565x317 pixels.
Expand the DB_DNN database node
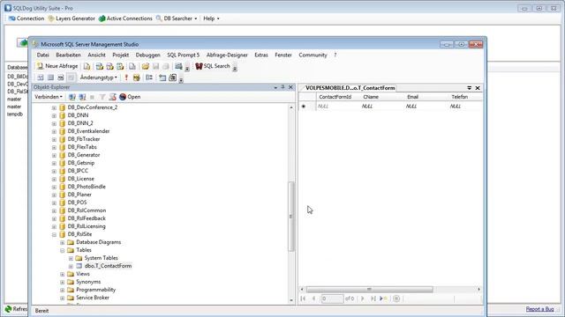(54, 115)
